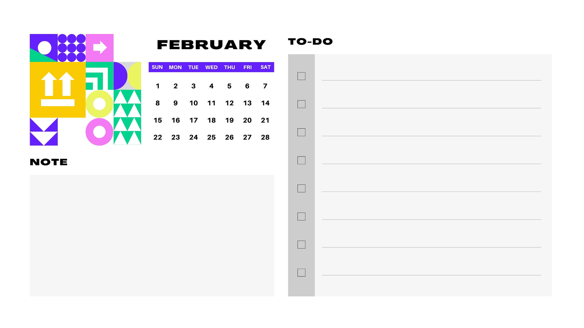
Task: Check the fourth to-do checkbox
Action: coord(301,160)
